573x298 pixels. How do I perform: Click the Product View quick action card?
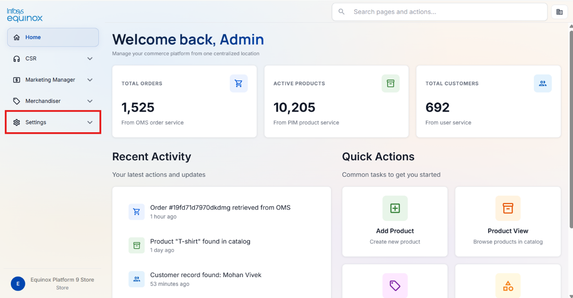coord(508,222)
